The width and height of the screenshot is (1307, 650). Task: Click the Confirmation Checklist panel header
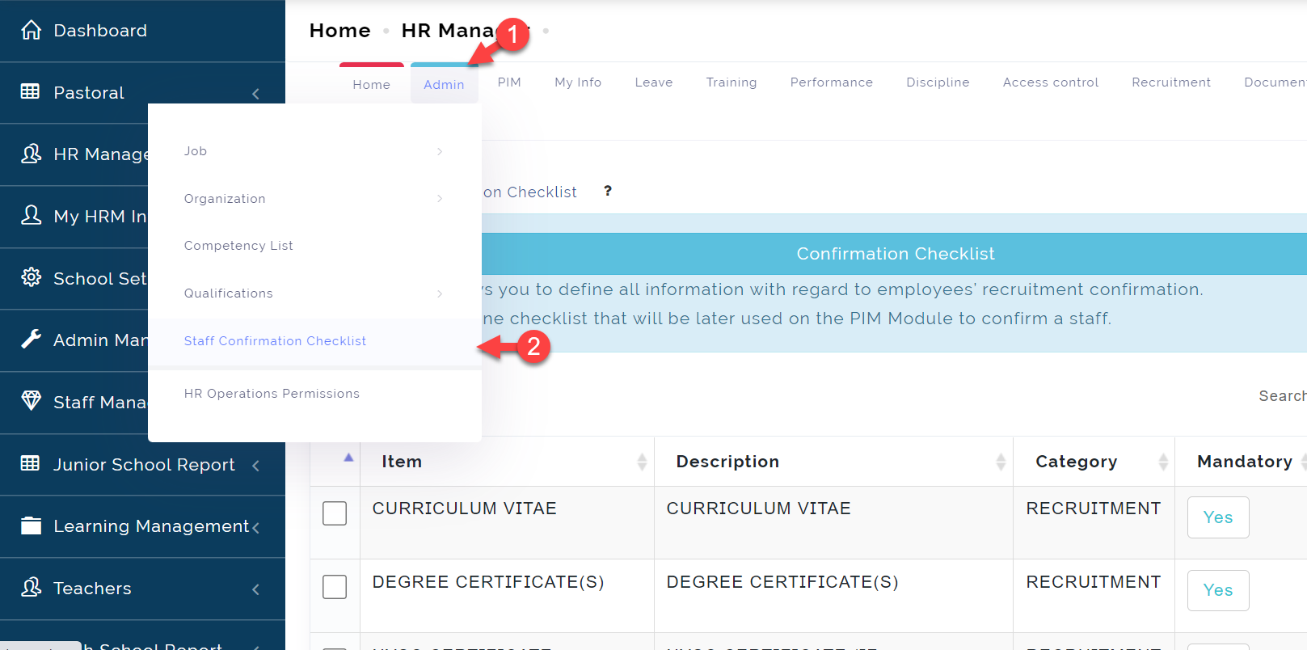coord(896,254)
